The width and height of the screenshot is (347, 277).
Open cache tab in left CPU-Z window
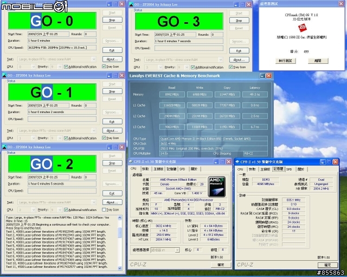145,169
